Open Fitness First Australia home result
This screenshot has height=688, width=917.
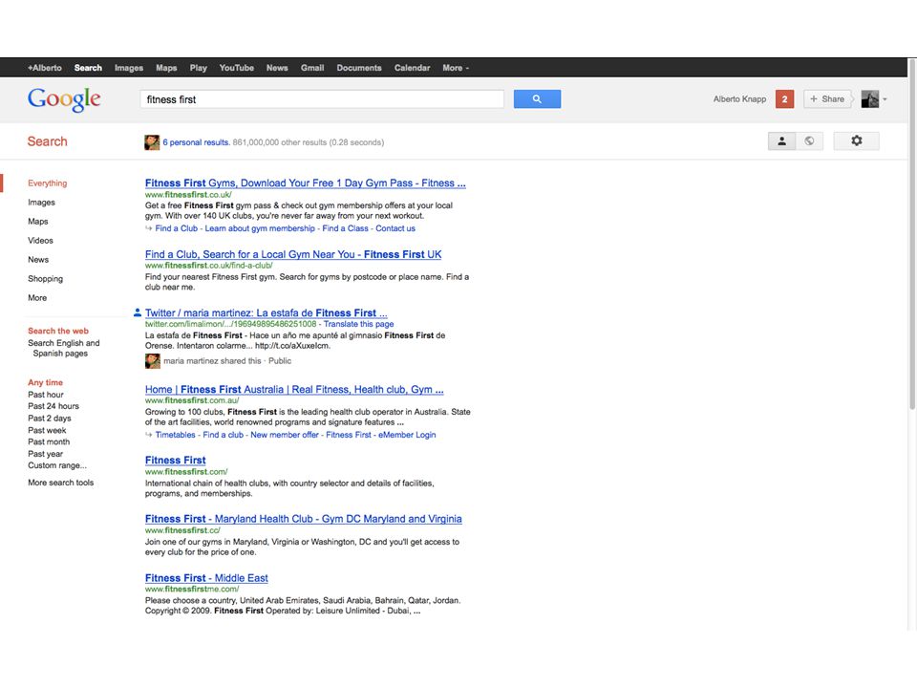pos(294,390)
